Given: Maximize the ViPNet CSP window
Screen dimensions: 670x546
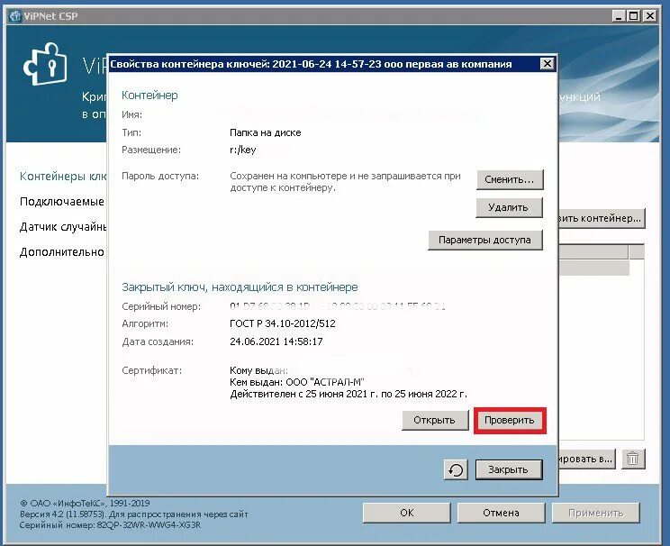Looking at the screenshot, I should click(634, 16).
